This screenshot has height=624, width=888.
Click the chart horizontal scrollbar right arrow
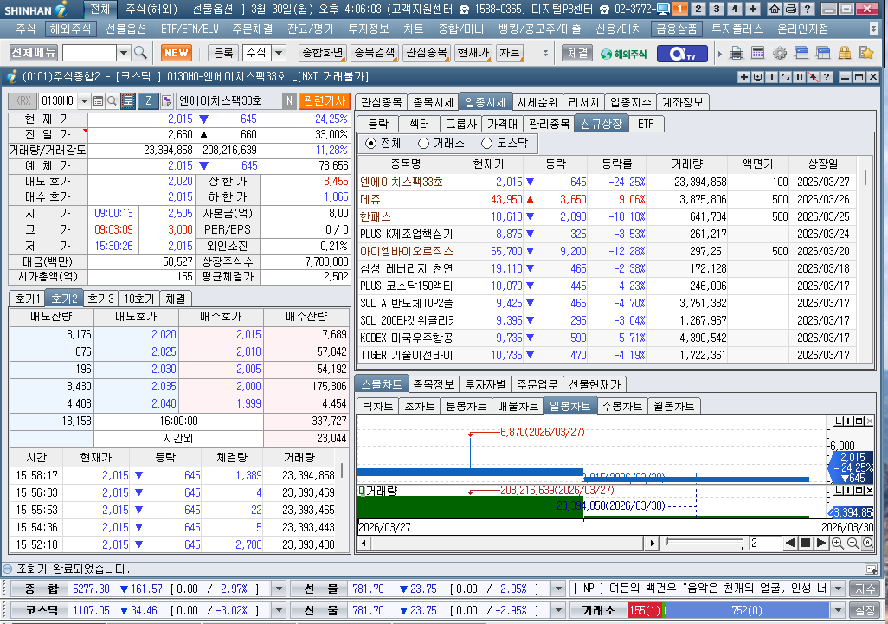point(652,543)
